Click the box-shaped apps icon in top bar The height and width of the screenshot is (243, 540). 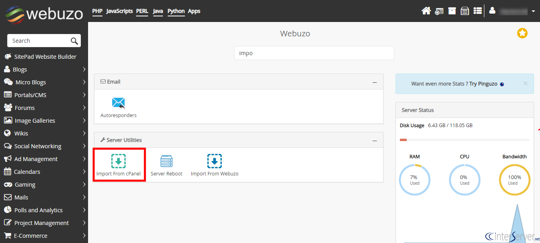(x=452, y=11)
